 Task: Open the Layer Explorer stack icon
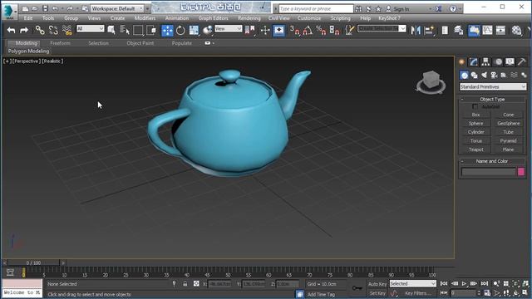point(459,31)
